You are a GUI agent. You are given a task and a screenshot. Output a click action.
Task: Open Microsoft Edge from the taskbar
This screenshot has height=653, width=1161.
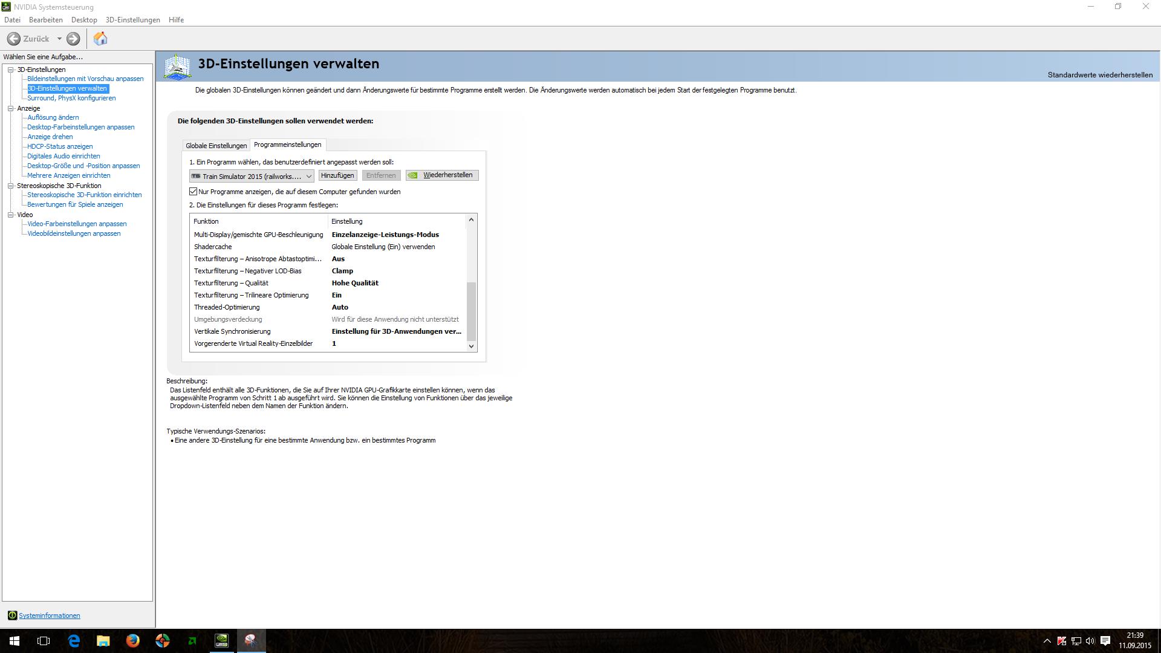pos(74,641)
